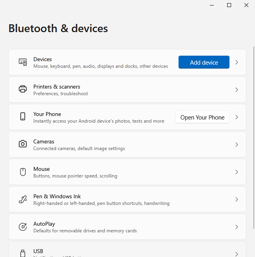Image resolution: width=255 pixels, height=257 pixels.
Task: Open the Mouse title text
Action: 42,169
